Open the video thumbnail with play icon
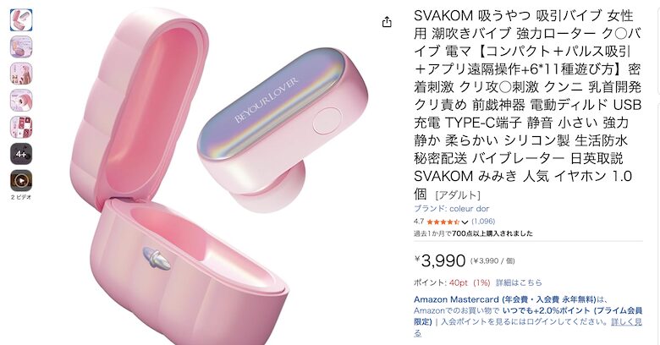The height and width of the screenshot is (345, 660). pos(21,180)
